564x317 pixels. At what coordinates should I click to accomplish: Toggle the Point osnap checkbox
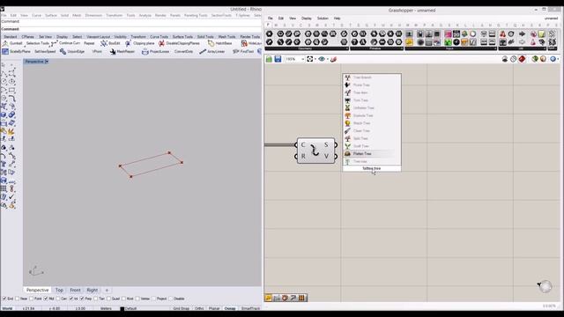pyautogui.click(x=32, y=299)
